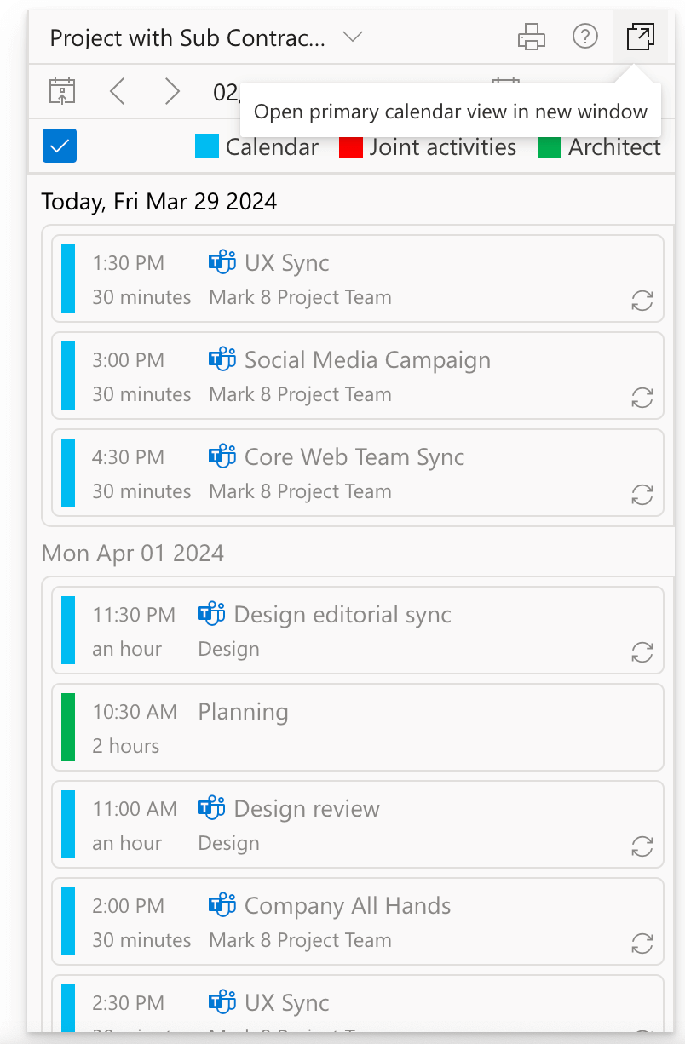
Task: Click Teams icon on Social Media Campaign
Action: pyautogui.click(x=222, y=360)
